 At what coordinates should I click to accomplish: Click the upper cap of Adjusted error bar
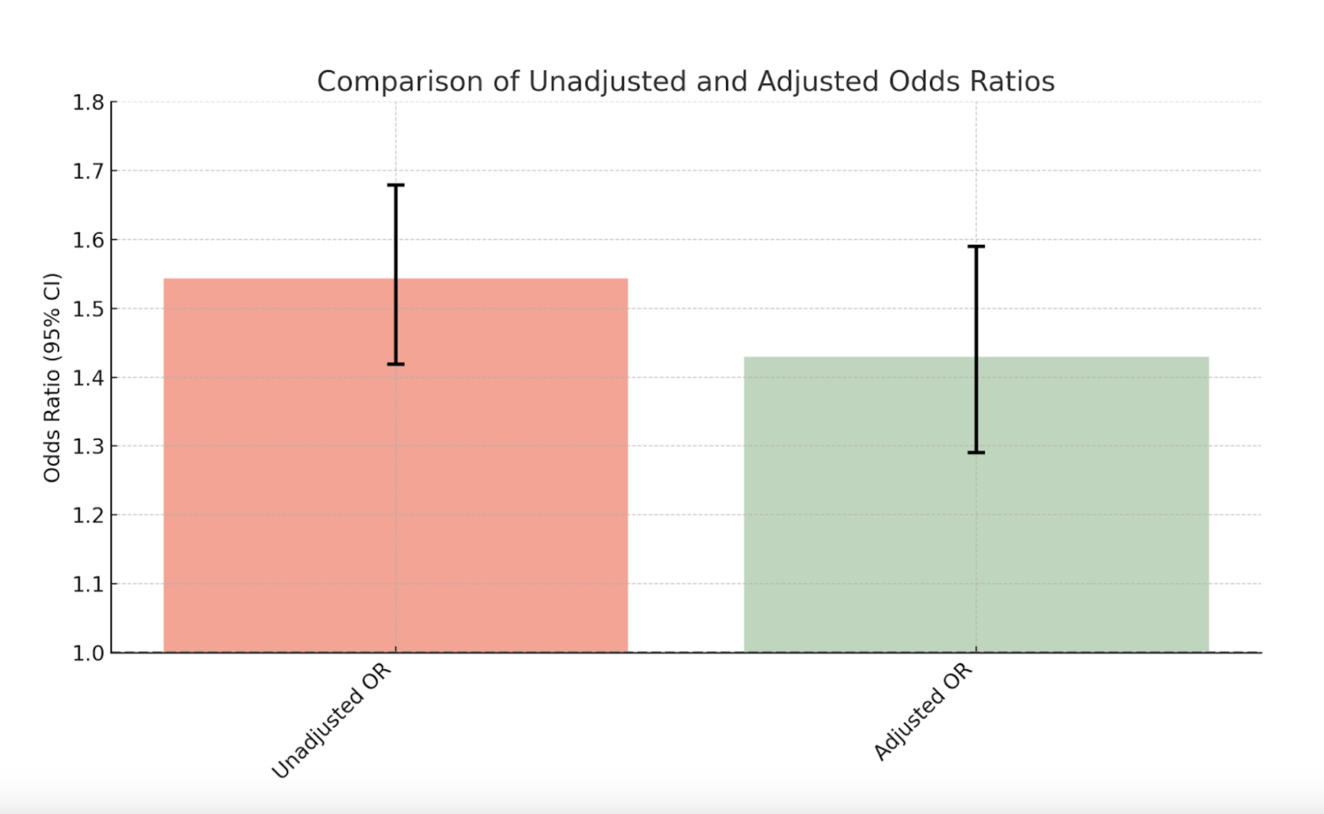(976, 246)
